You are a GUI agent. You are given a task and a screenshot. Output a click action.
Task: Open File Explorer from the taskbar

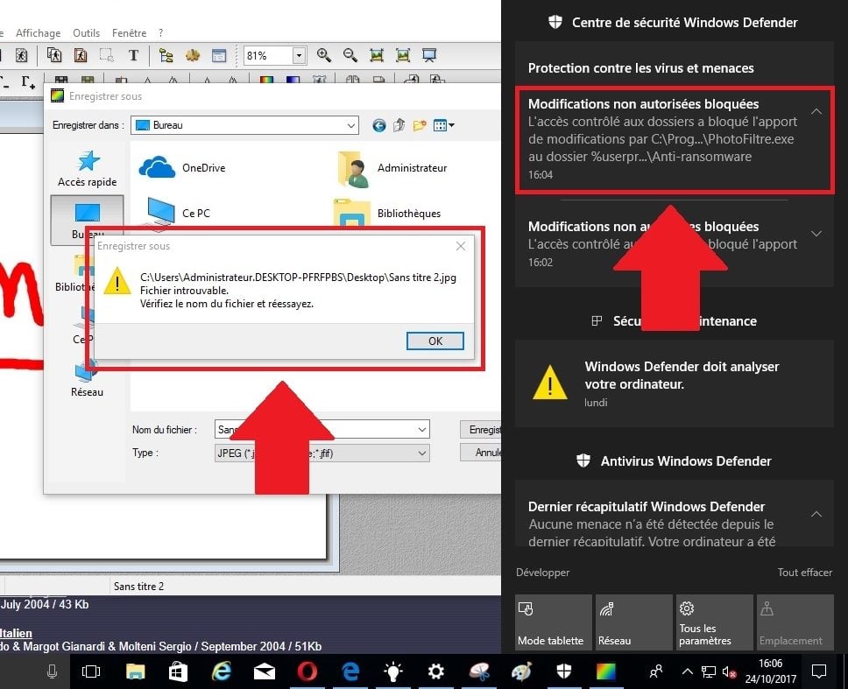(x=135, y=671)
